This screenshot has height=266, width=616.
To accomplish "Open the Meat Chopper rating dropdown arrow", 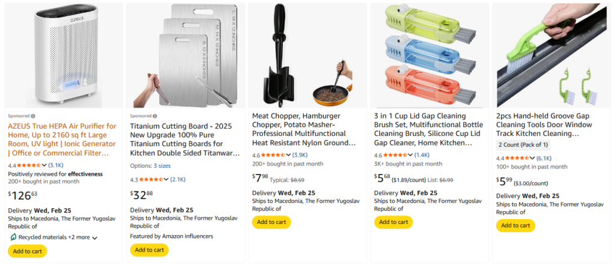I will (289, 155).
